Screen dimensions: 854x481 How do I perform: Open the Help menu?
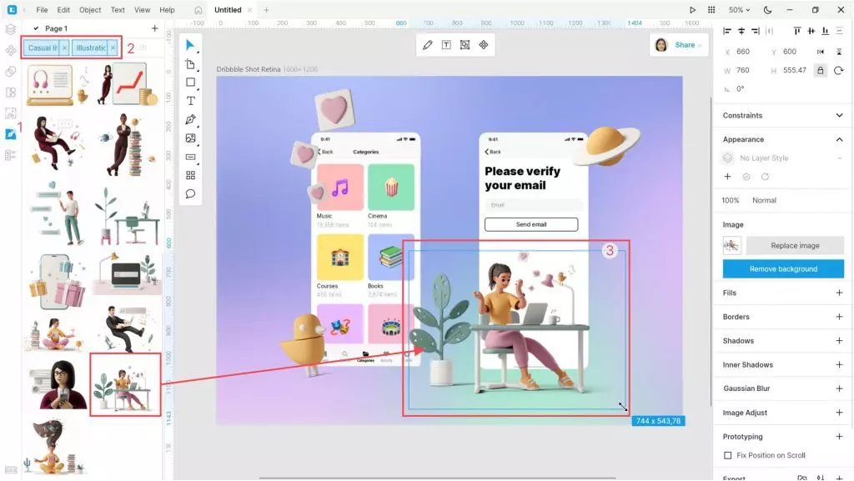click(167, 10)
